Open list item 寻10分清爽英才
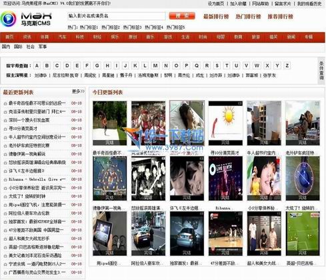Viewport: 326px width, 280px height. (x=23, y=129)
